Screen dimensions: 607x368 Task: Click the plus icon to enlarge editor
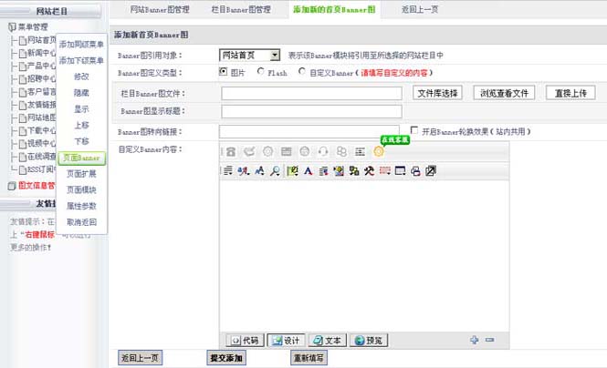click(475, 340)
